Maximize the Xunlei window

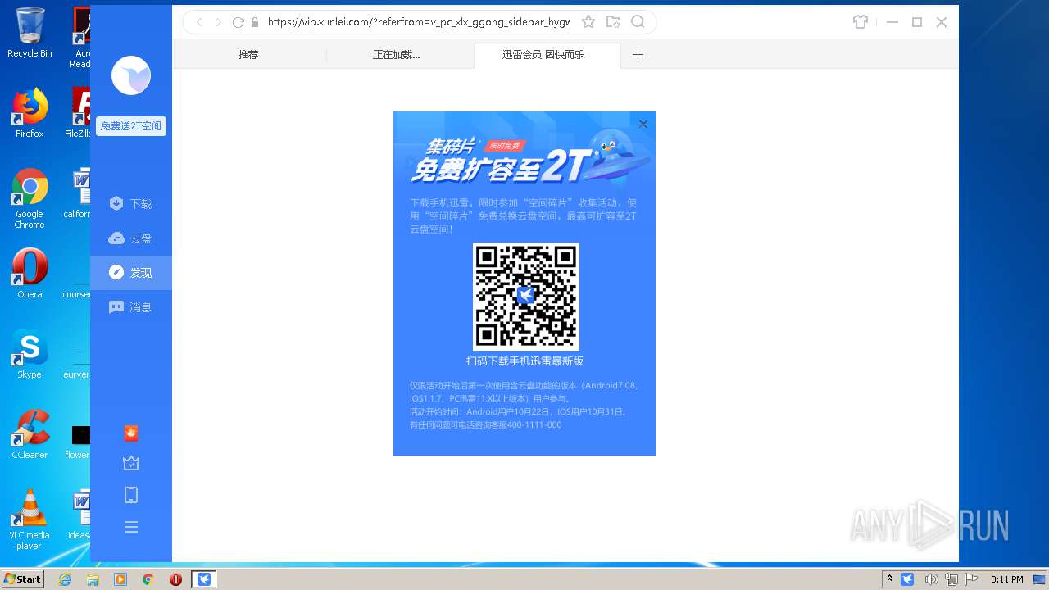pyautogui.click(x=917, y=22)
